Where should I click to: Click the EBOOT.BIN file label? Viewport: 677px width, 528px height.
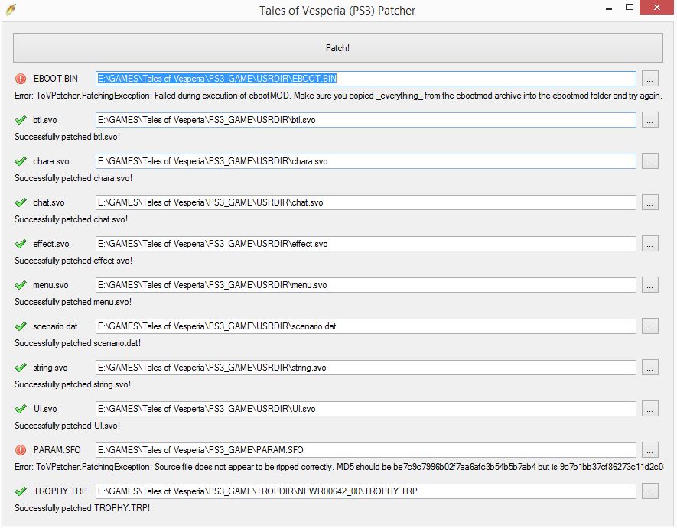coord(56,79)
